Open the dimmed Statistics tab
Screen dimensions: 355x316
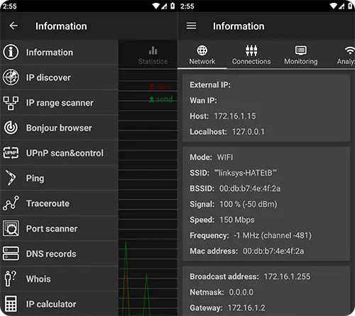pos(153,55)
